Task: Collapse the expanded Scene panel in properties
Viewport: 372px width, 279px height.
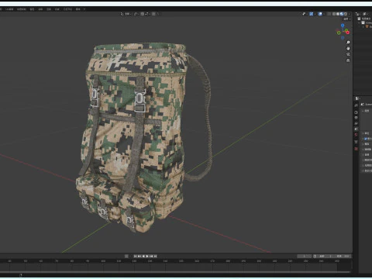Action: [363, 111]
